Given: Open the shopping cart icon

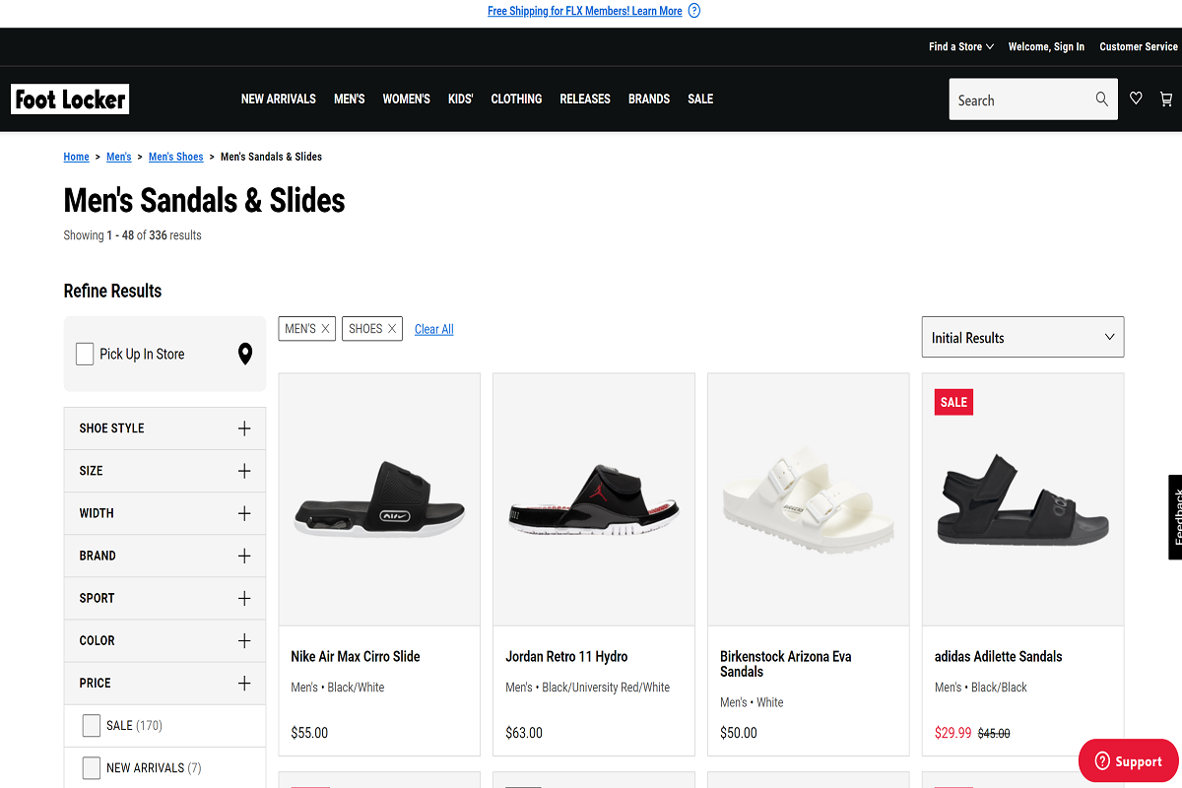Looking at the screenshot, I should (x=1166, y=98).
